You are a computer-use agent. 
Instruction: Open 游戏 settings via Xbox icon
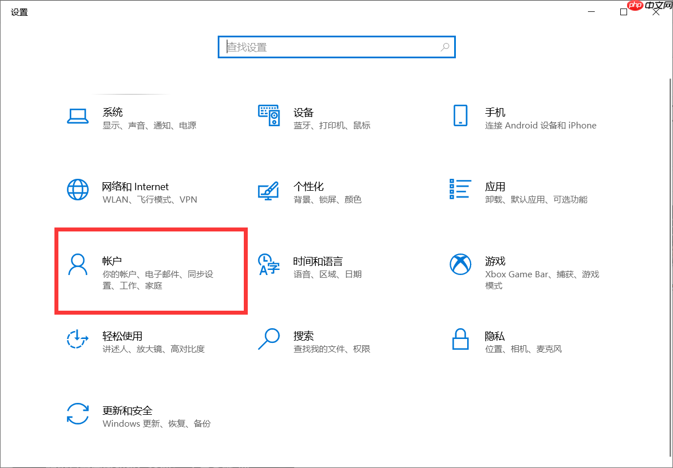(x=460, y=264)
